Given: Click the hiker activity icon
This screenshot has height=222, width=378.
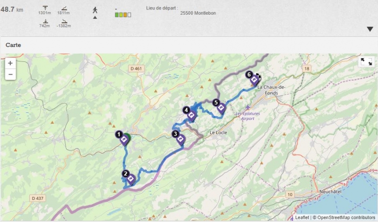Looking at the screenshot, I should tap(95, 9).
